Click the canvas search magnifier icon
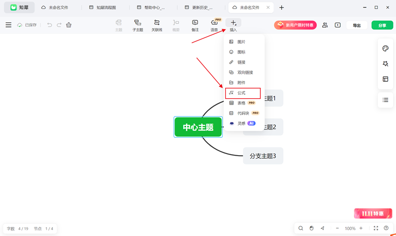The height and width of the screenshot is (236, 396). pyautogui.click(x=300, y=228)
